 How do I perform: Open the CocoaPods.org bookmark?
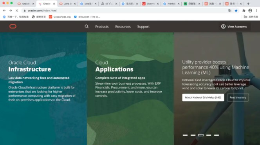(x=60, y=17)
